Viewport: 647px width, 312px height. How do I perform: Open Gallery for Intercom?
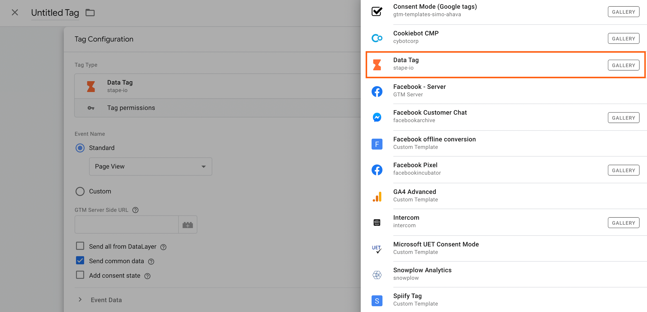coord(623,223)
